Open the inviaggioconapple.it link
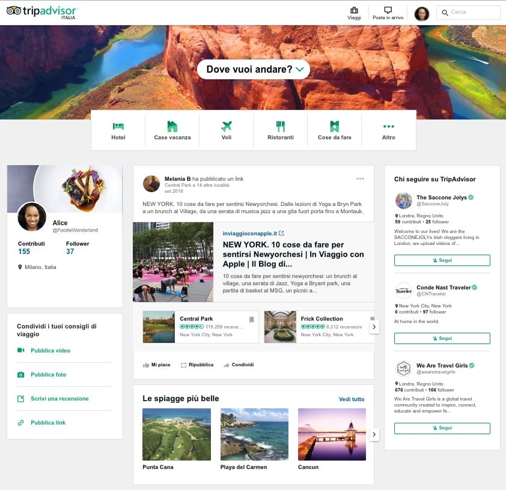Viewport: 506px width, 490px height. click(x=253, y=234)
